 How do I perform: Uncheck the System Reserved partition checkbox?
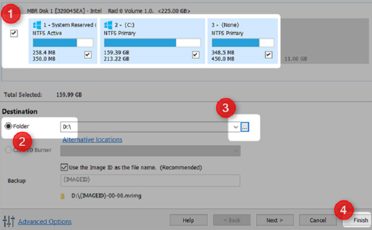click(x=88, y=55)
